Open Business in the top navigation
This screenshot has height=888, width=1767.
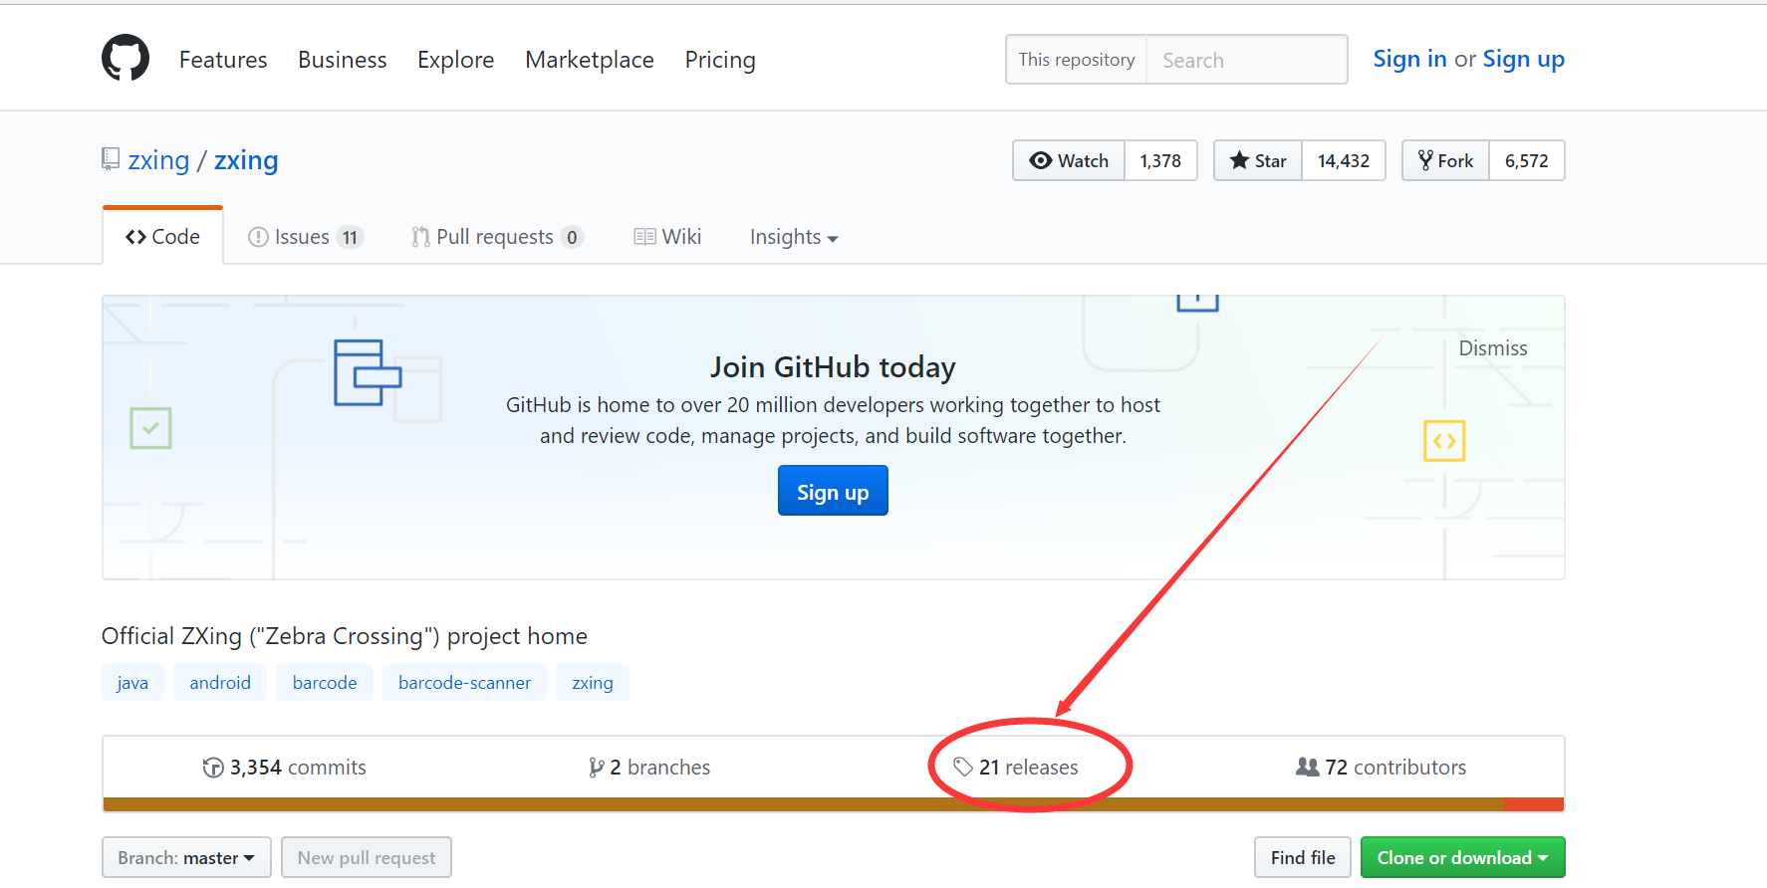pos(342,60)
